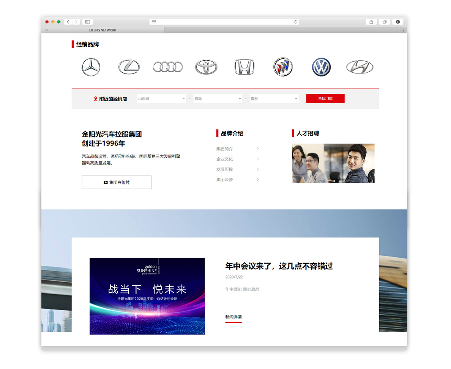This screenshot has width=451, height=369.
Task: Click the browser forward arrow
Action: click(x=76, y=22)
